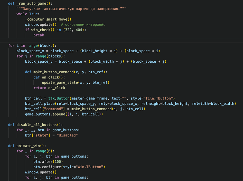Click the docstring starting with 'Запускает автоматическую'
The width and height of the screenshot is (243, 181).
click(72, 9)
